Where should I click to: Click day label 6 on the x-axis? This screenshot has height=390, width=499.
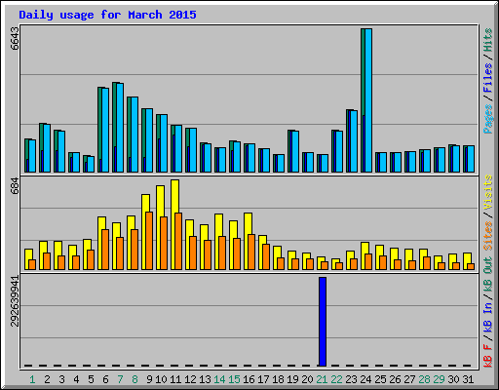click(105, 379)
